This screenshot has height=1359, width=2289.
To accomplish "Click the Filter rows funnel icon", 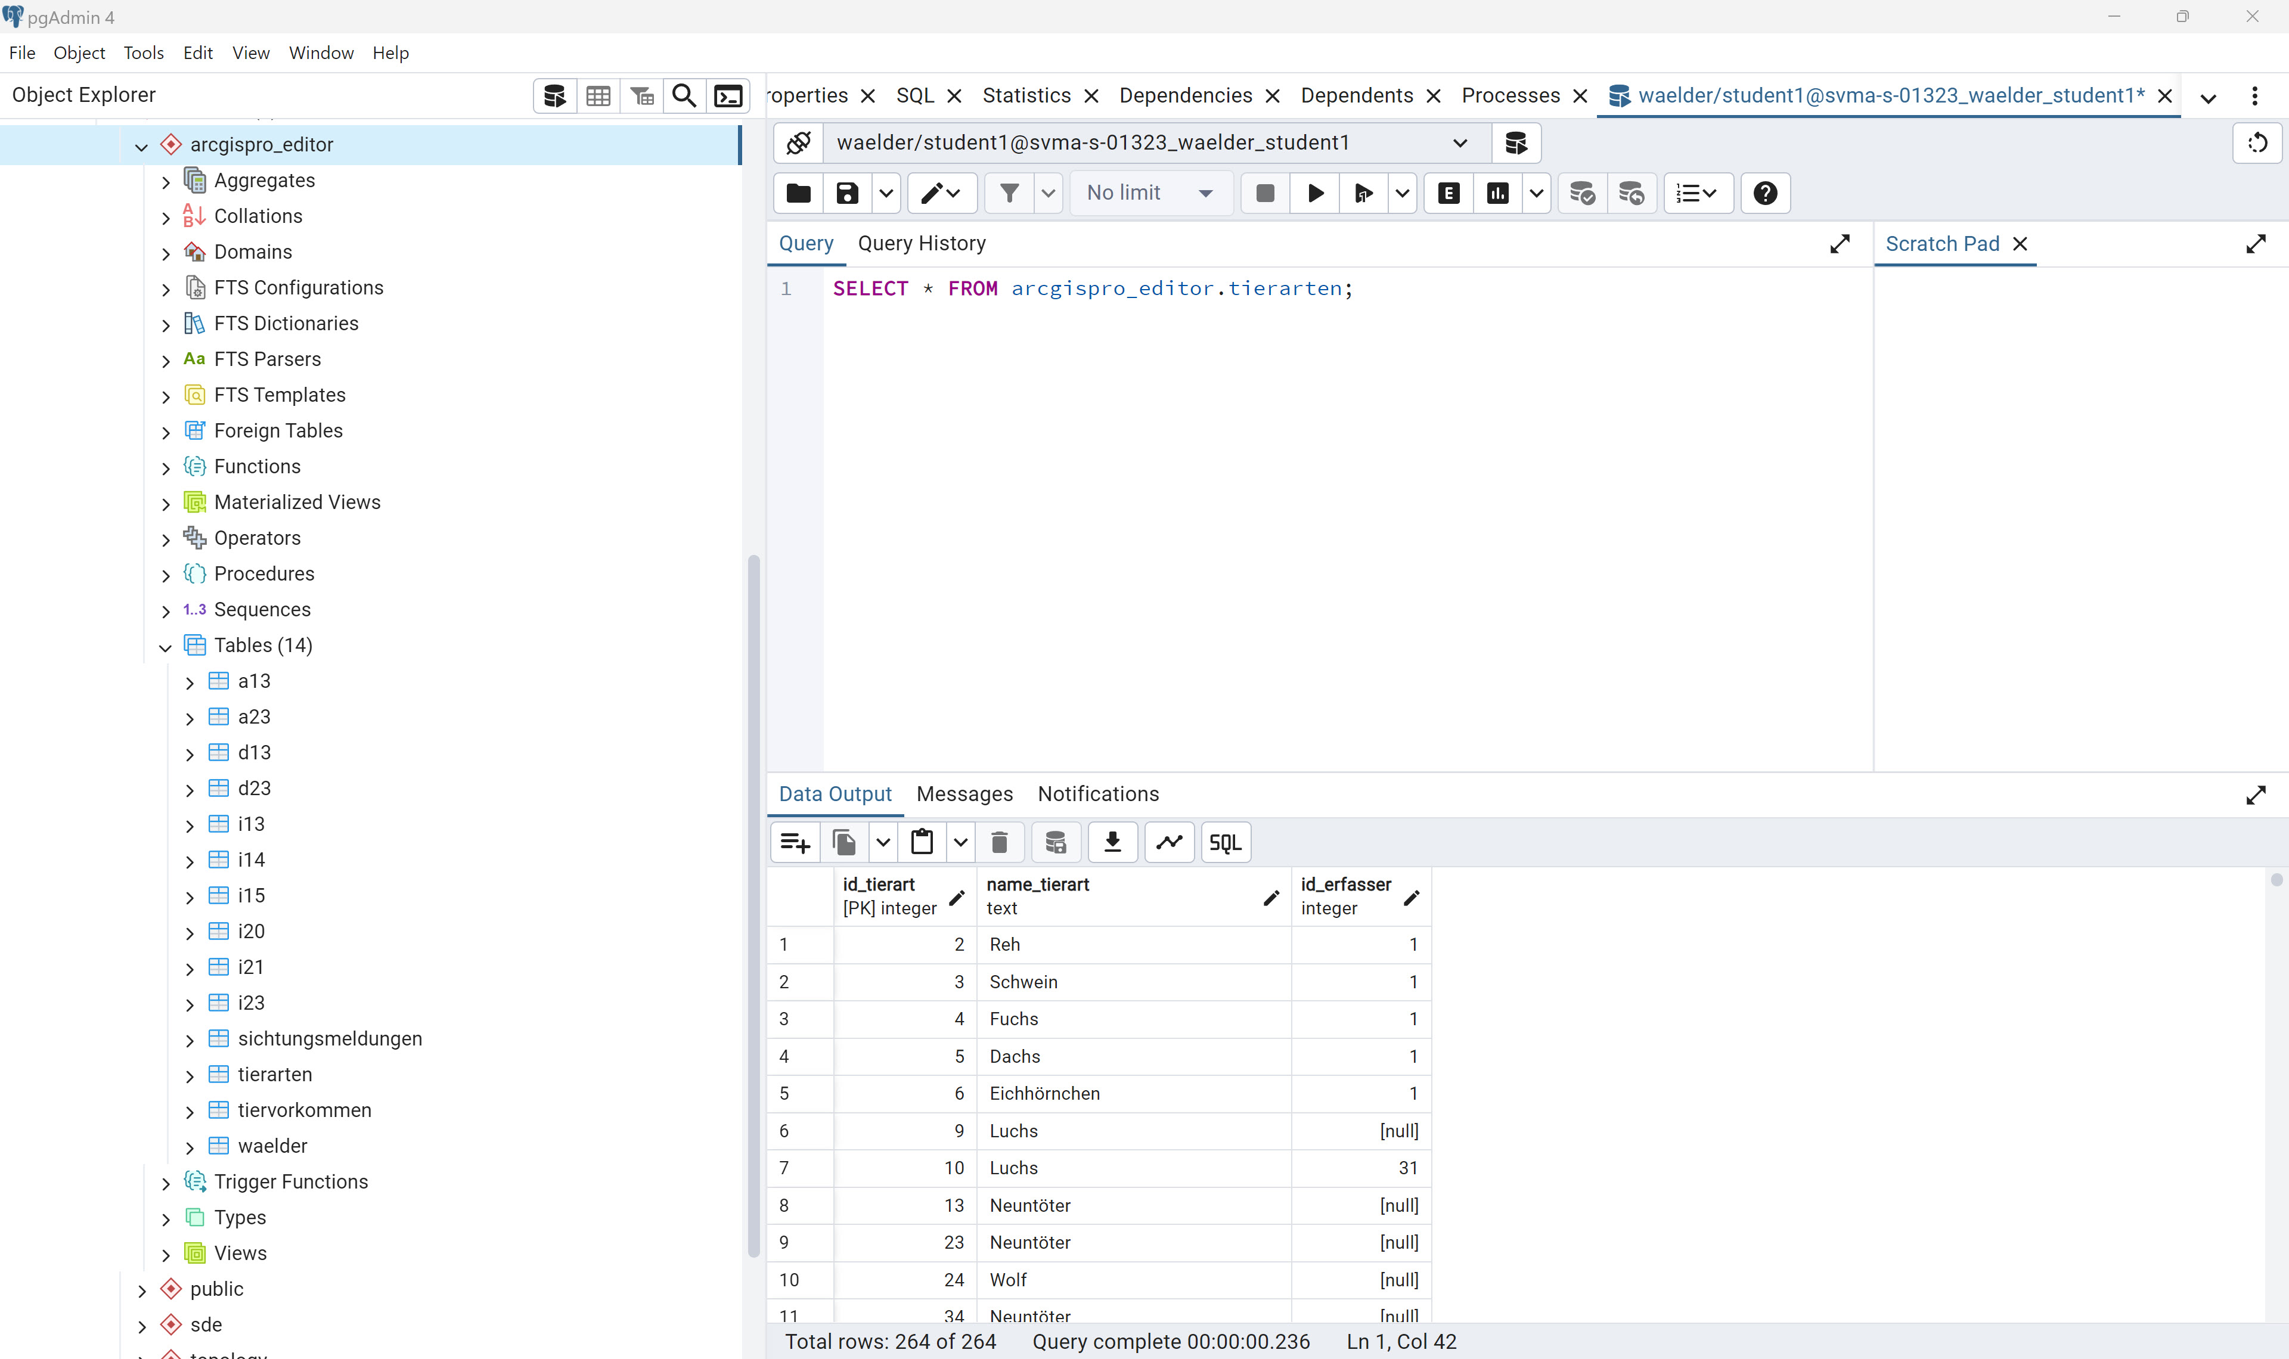I will (x=1009, y=193).
